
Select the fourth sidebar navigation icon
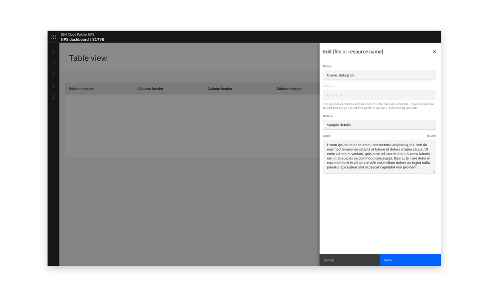[53, 85]
